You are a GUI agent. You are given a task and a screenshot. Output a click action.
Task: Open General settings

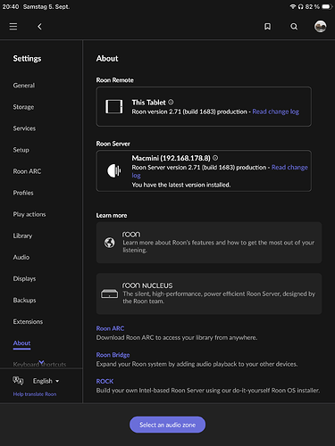pos(24,86)
